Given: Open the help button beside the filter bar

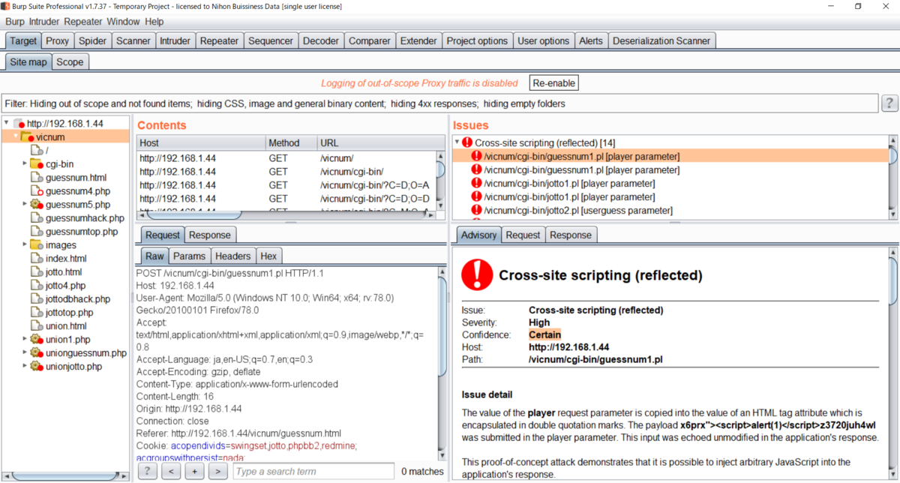Looking at the screenshot, I should pos(889,103).
